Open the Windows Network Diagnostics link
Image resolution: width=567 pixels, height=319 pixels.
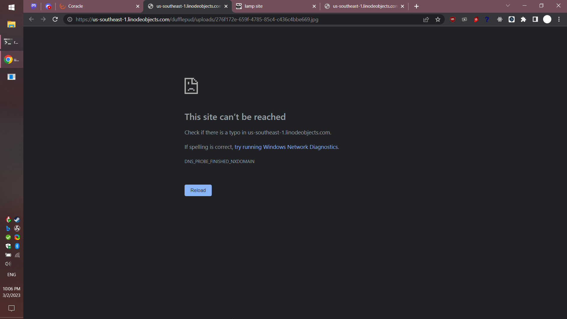(x=286, y=147)
